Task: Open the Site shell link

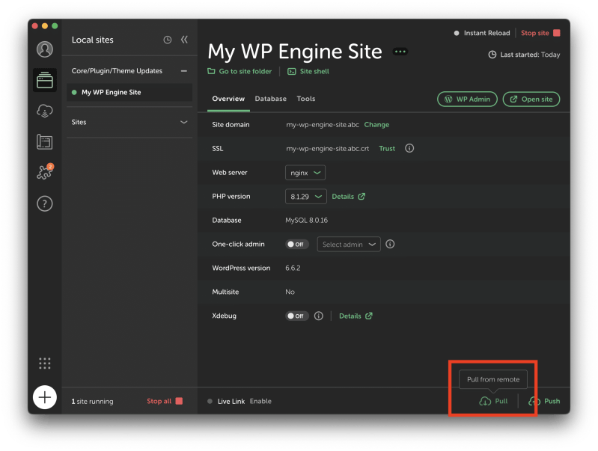Action: click(308, 71)
